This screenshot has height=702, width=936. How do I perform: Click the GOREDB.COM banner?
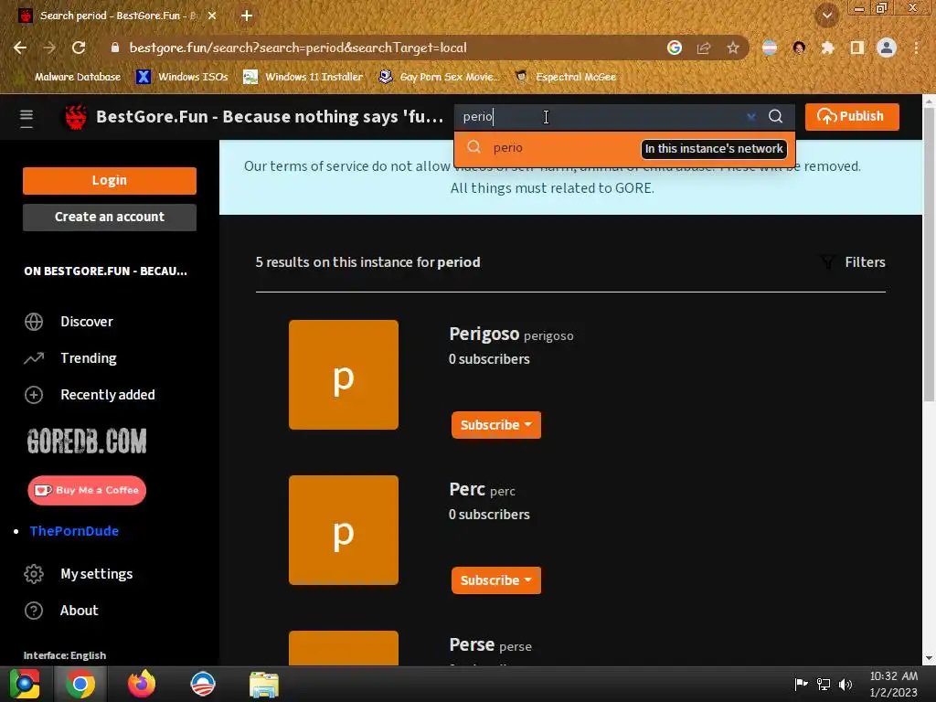point(87,441)
